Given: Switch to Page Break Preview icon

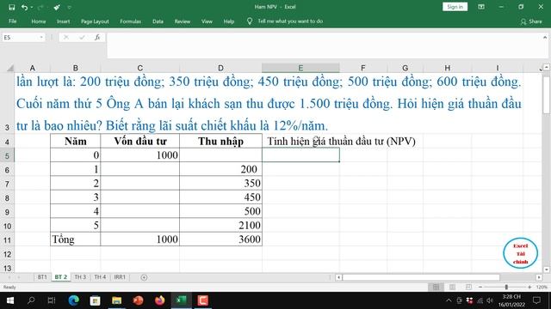Looking at the screenshot, I should pyautogui.click(x=468, y=288).
